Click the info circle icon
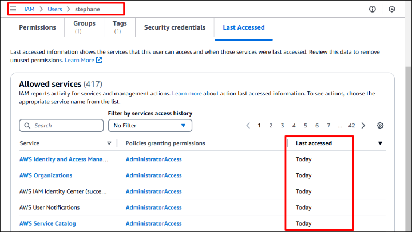Viewport: 412px width, 232px height. [x=373, y=9]
